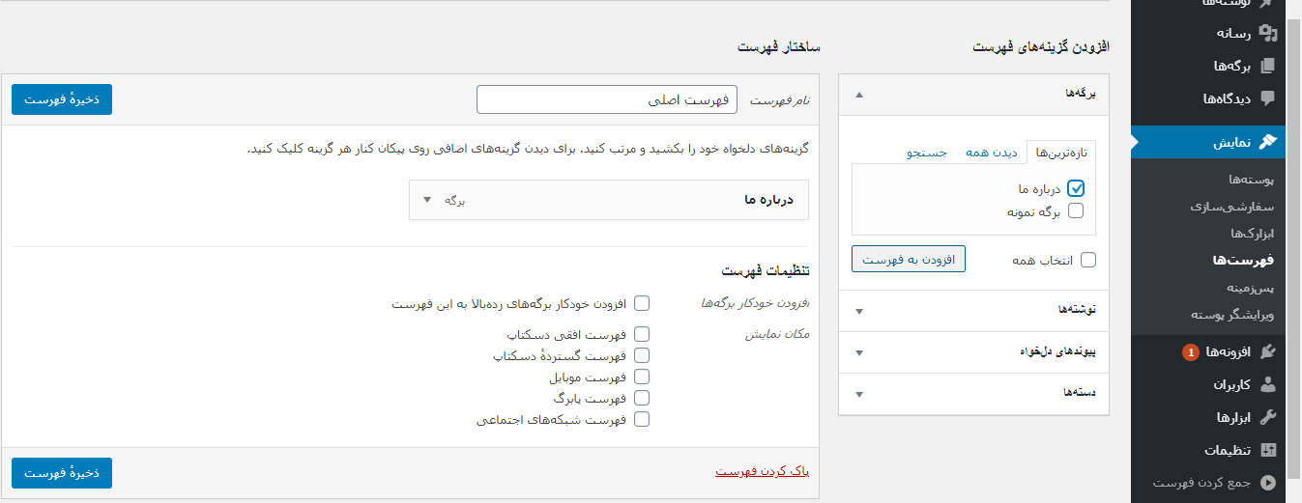
Task: Click the نام فهرست menu name field
Action: coord(607,99)
